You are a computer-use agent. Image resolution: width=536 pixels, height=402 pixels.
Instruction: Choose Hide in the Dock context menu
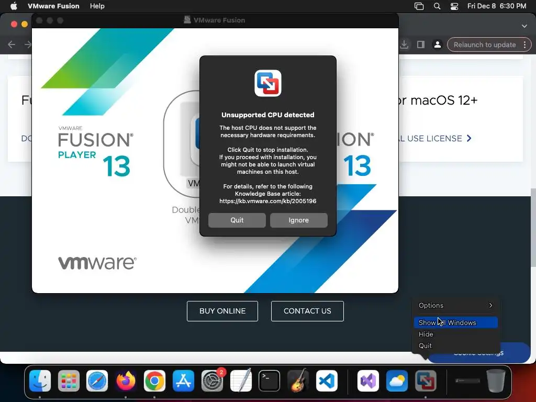pos(456,334)
